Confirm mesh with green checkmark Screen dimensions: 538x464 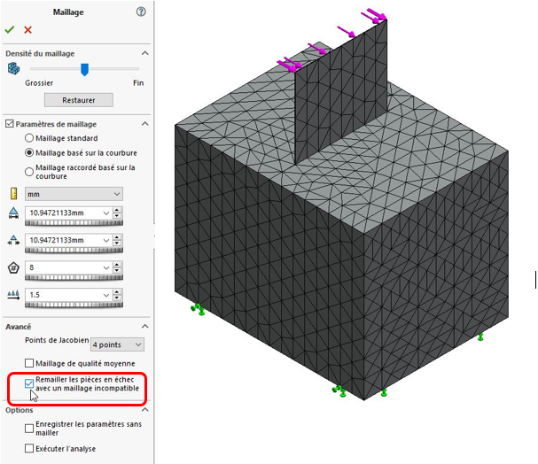click(10, 30)
